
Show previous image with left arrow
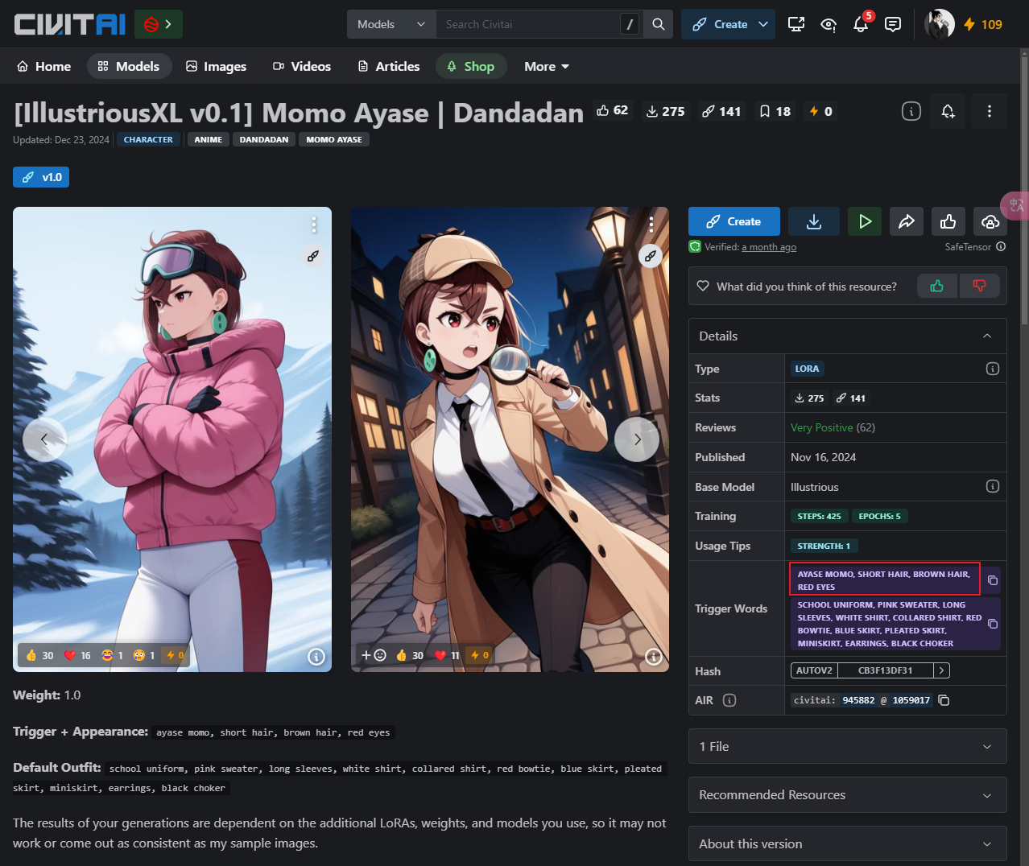tap(44, 439)
